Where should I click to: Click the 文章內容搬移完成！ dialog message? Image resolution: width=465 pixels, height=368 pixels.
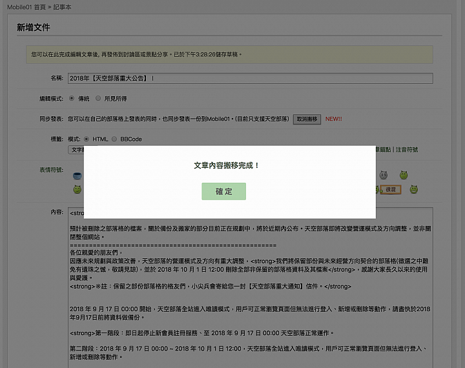[227, 165]
